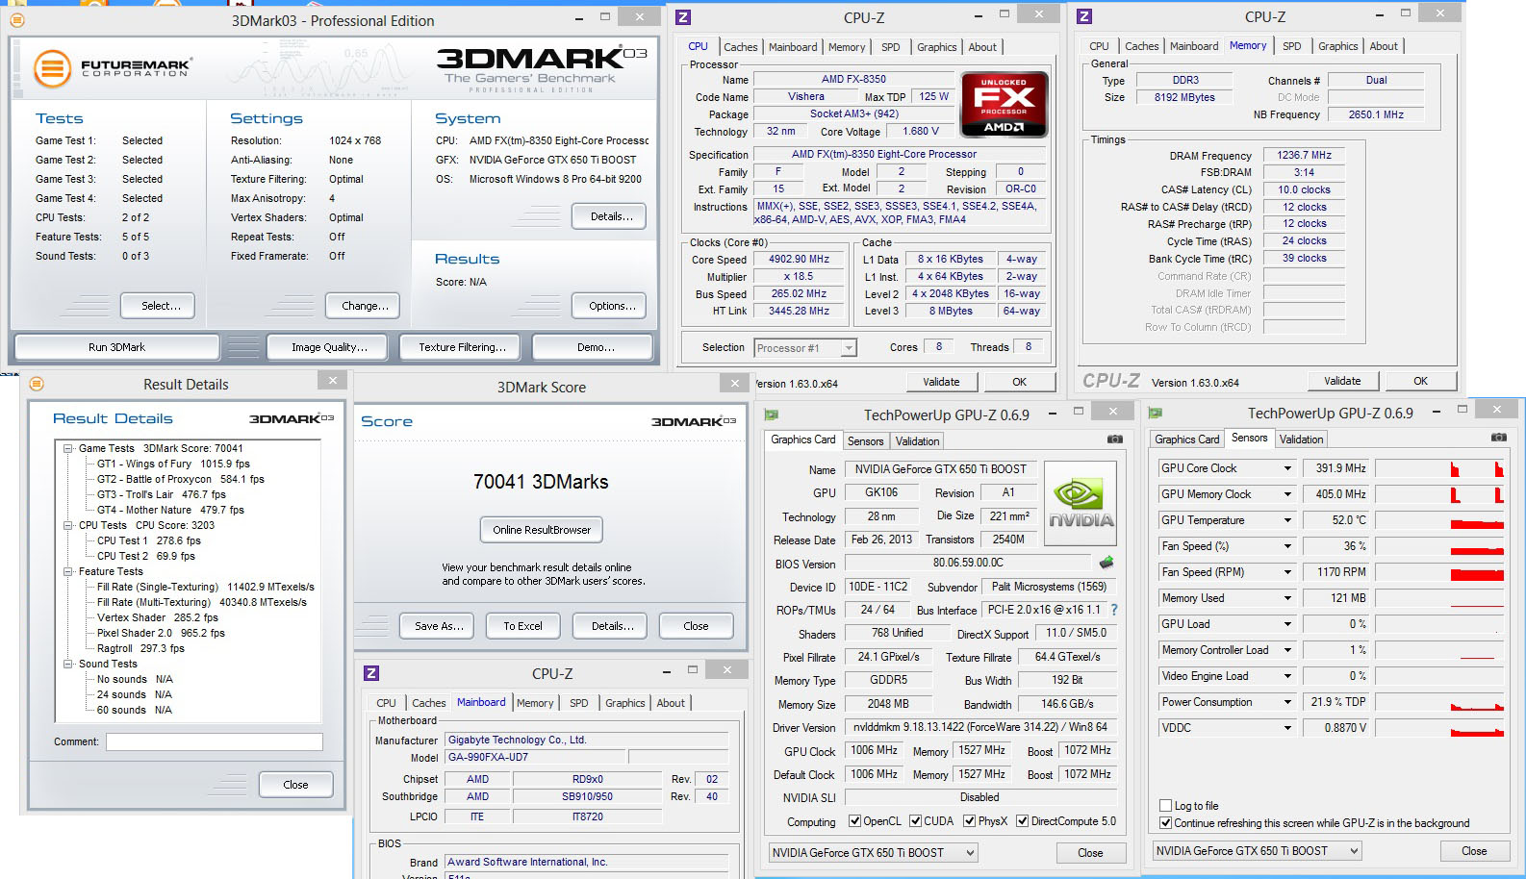Click the Select... tests button
Screen dimensions: 1526x879
pos(158,306)
